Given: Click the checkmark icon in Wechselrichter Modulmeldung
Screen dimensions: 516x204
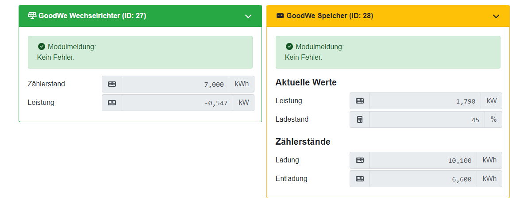Looking at the screenshot, I should click(42, 46).
